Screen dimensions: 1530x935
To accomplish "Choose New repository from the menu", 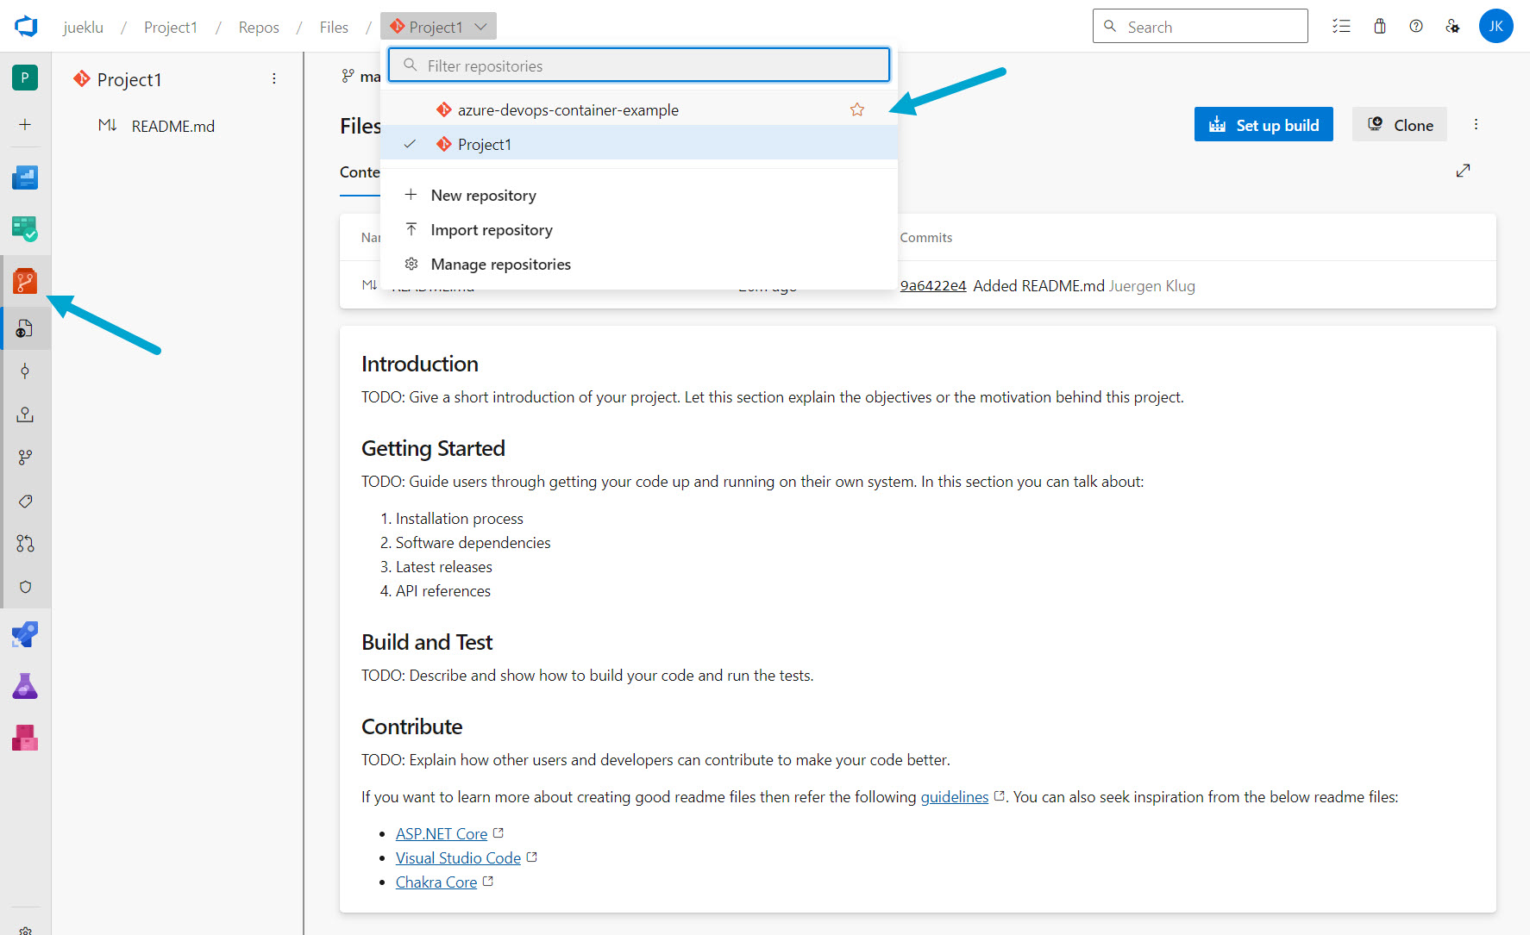I will [x=483, y=196].
